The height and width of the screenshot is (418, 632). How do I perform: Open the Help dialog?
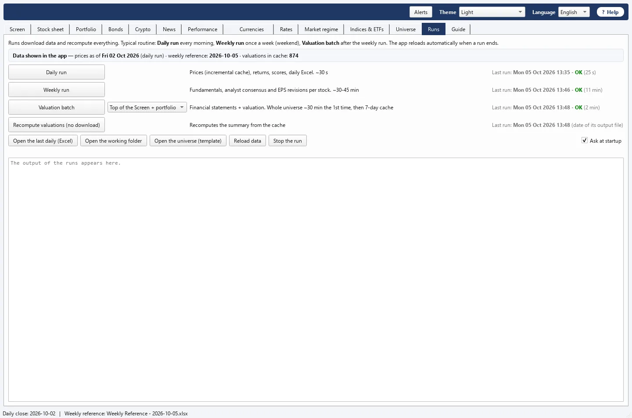(610, 12)
